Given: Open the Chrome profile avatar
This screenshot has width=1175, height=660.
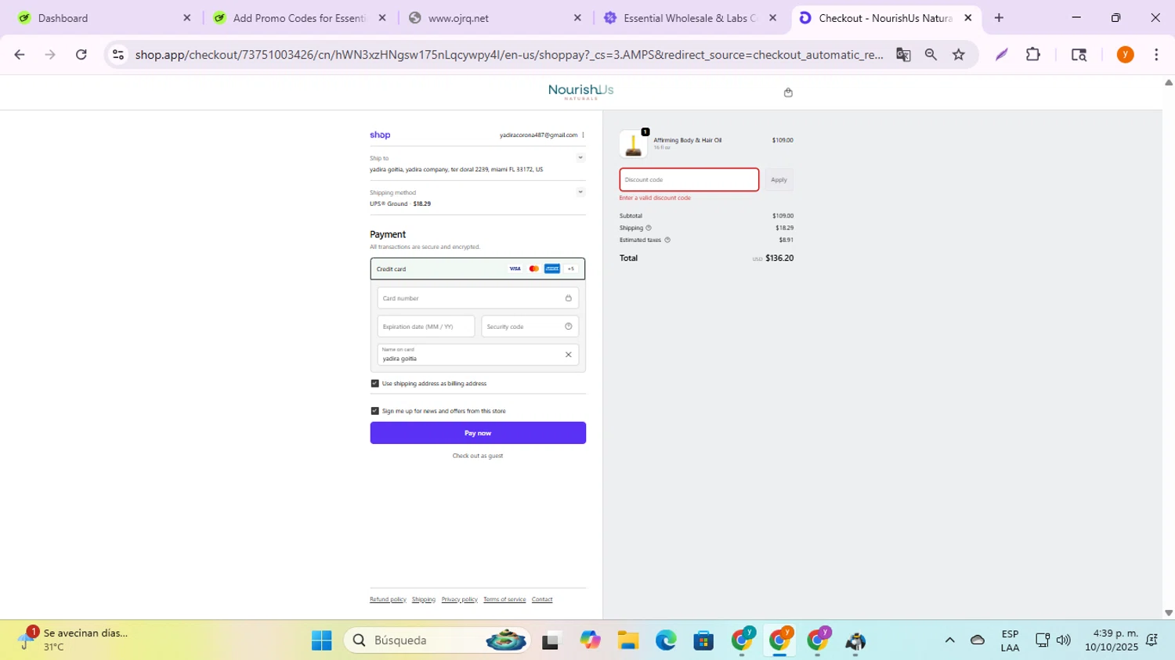Looking at the screenshot, I should (1125, 55).
